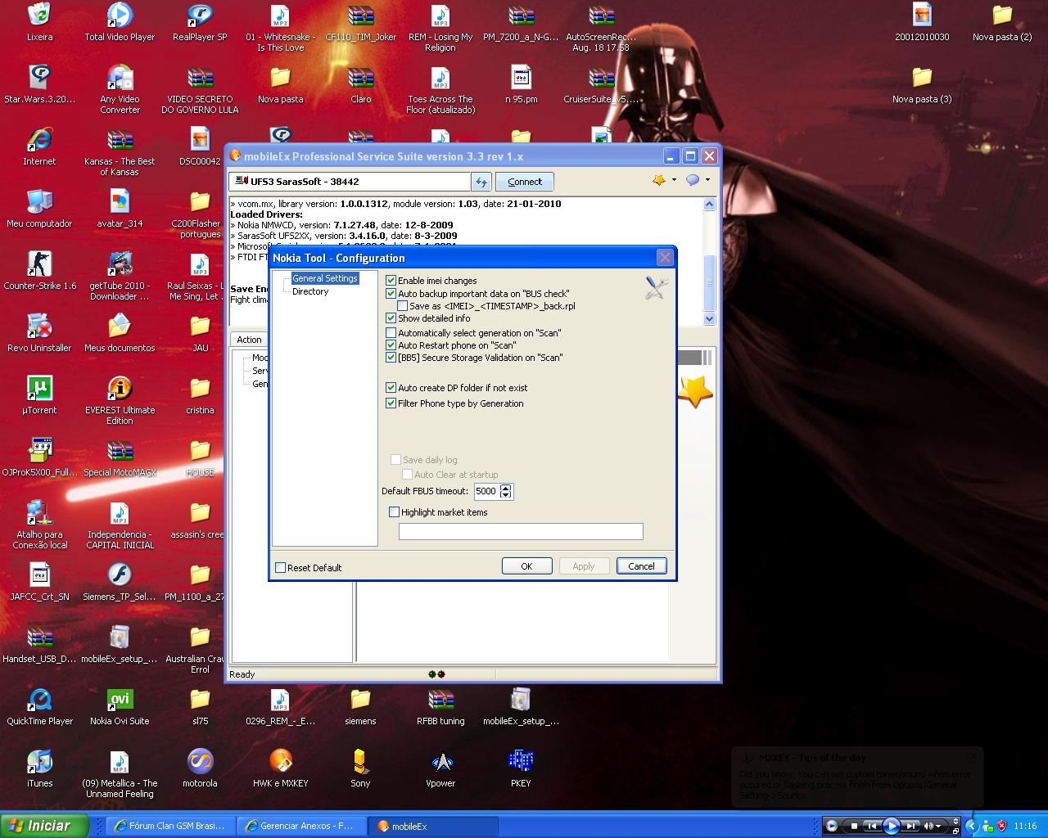
Task: Toggle Auto create DP folder if not exist
Action: click(x=391, y=388)
